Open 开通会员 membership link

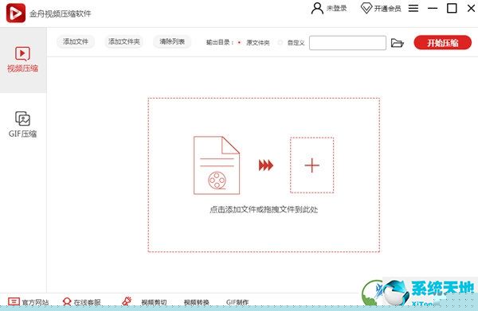point(387,9)
